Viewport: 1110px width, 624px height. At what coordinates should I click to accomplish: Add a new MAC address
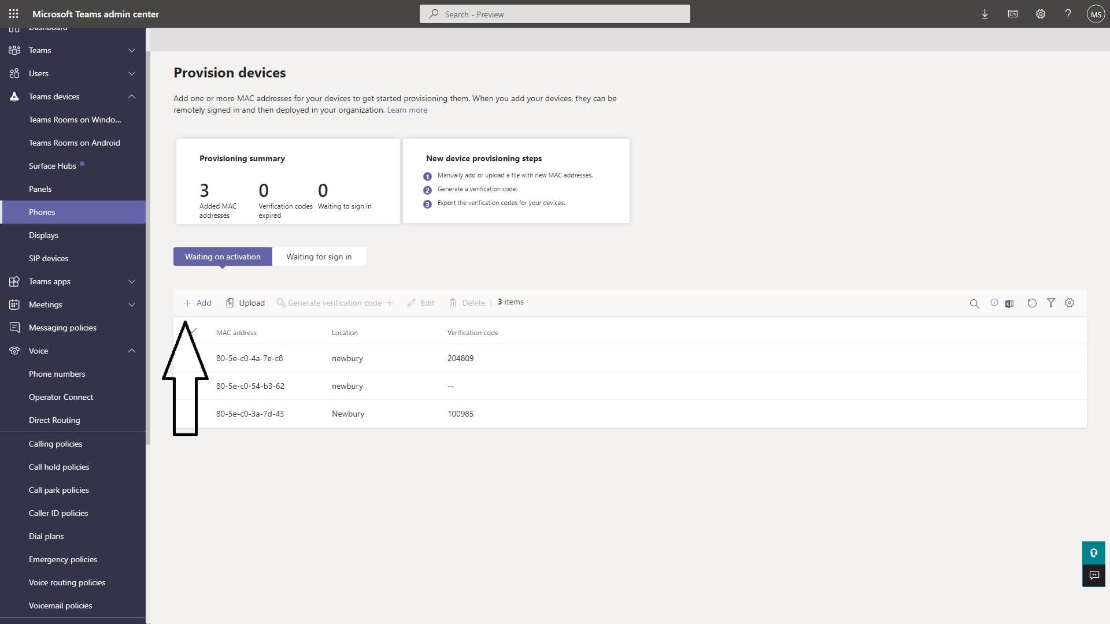(x=197, y=302)
